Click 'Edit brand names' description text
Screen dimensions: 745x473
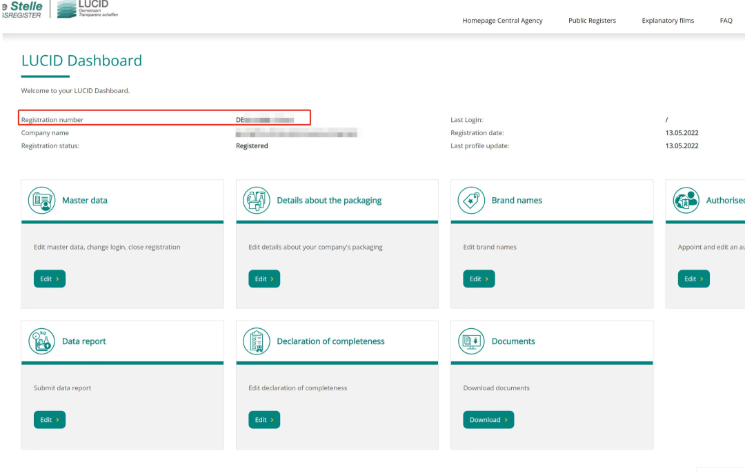490,247
